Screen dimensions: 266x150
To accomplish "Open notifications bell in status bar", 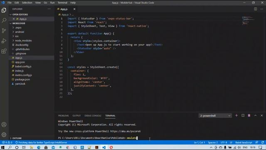I will pos(263,142).
